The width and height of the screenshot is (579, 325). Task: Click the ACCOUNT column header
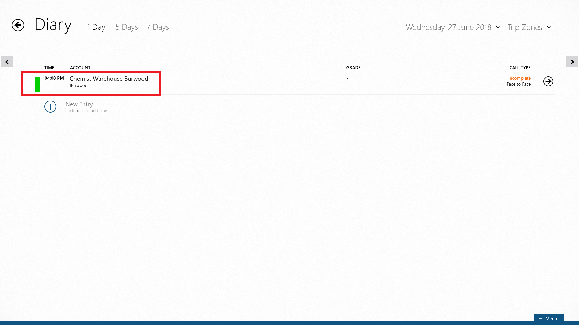click(x=80, y=68)
